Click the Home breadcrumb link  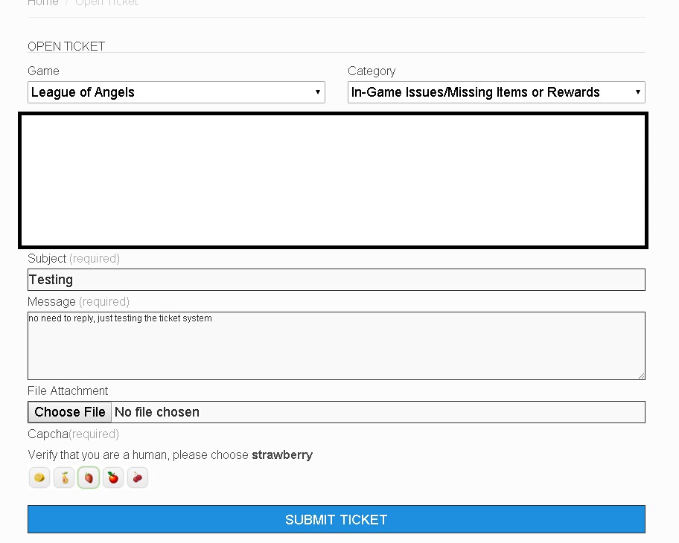pos(42,3)
